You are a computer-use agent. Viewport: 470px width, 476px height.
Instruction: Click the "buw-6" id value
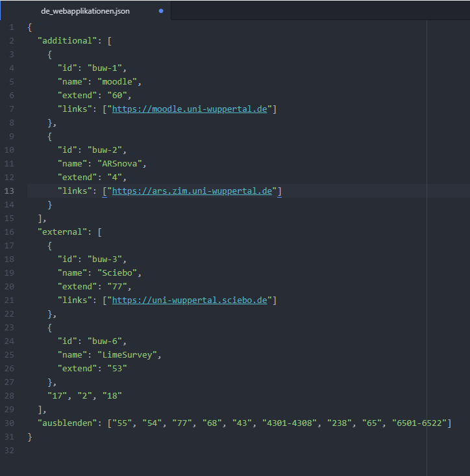click(x=105, y=341)
